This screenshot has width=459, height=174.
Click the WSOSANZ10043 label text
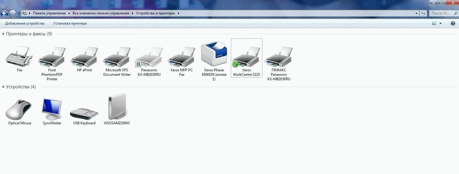(x=117, y=123)
